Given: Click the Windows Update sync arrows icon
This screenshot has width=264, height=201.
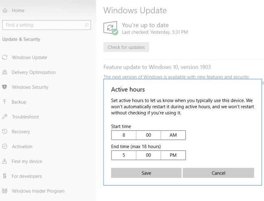Looking at the screenshot, I should tap(5, 57).
